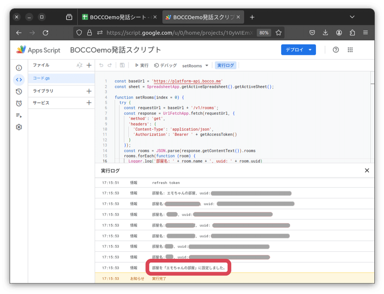Screen dimensions: 384x294
Task: Add a service with plus icon
Action: [x=89, y=103]
